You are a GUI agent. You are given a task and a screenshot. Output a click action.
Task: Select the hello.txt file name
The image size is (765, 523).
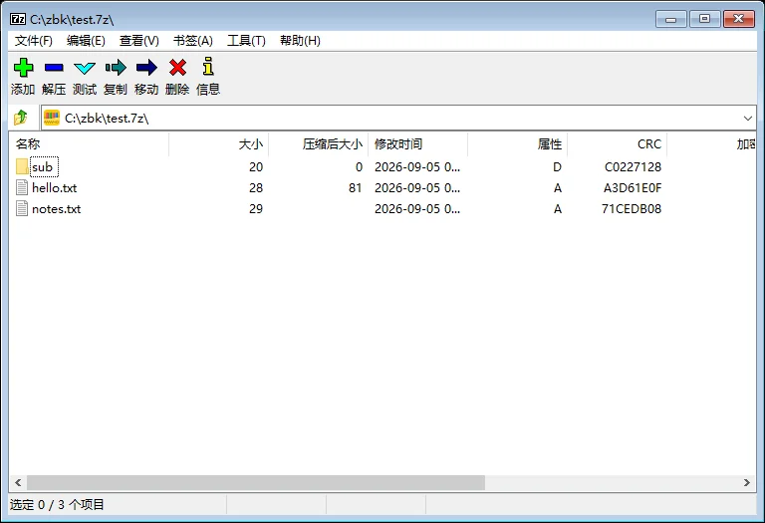tap(54, 188)
